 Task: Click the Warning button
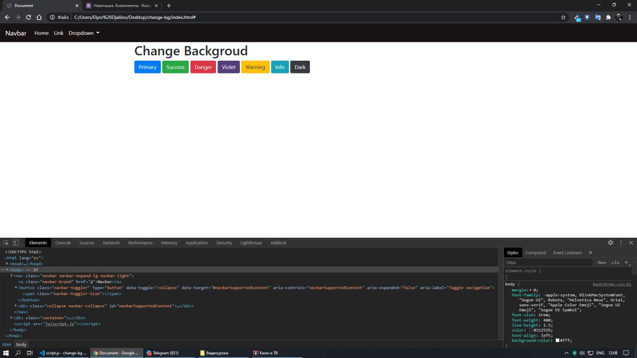[x=255, y=67]
